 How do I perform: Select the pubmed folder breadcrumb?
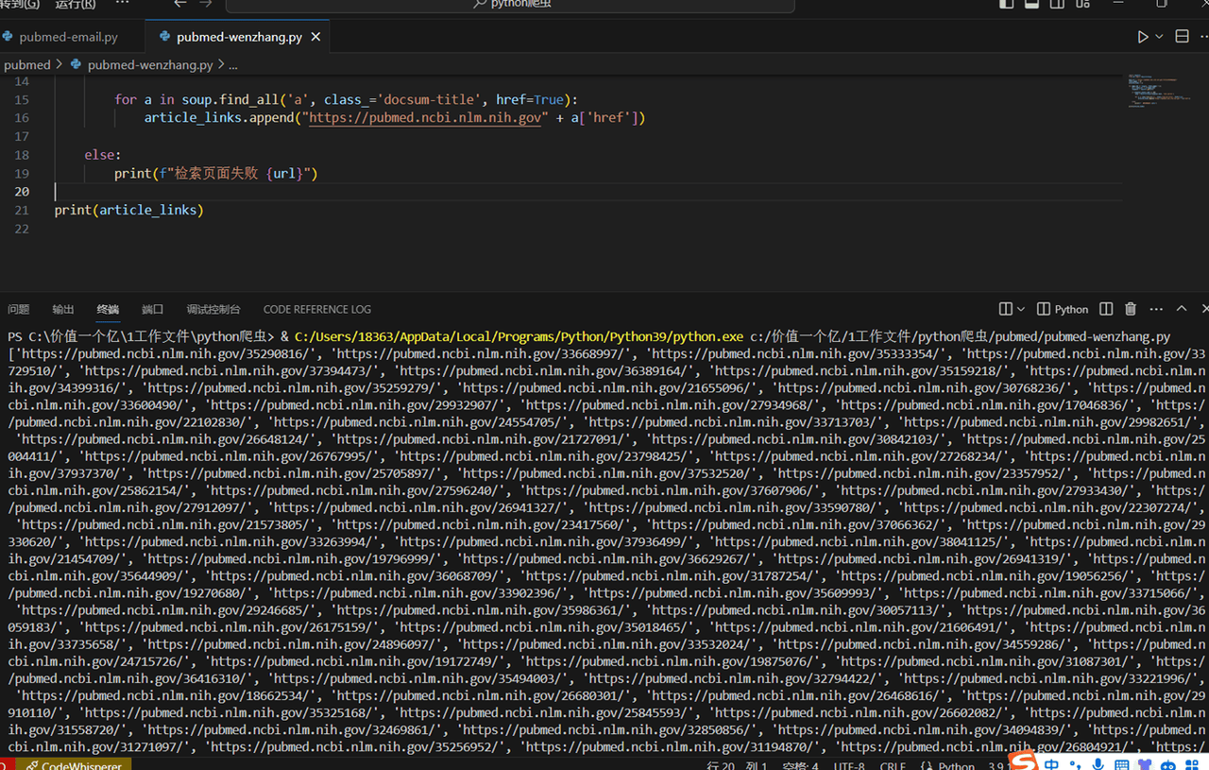coord(27,65)
